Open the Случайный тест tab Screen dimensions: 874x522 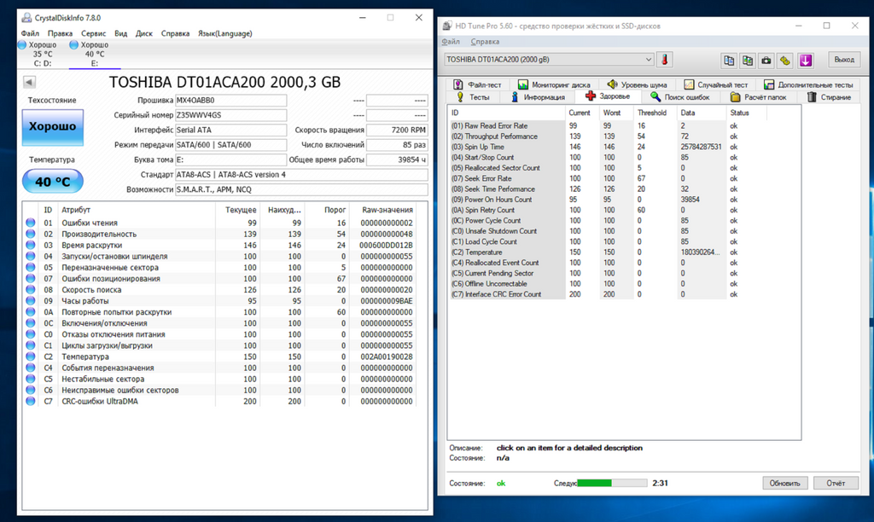[716, 84]
